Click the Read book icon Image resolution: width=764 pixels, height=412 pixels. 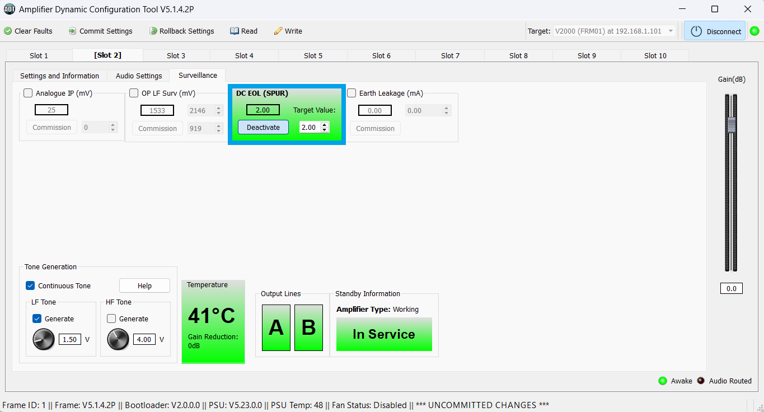coord(235,31)
